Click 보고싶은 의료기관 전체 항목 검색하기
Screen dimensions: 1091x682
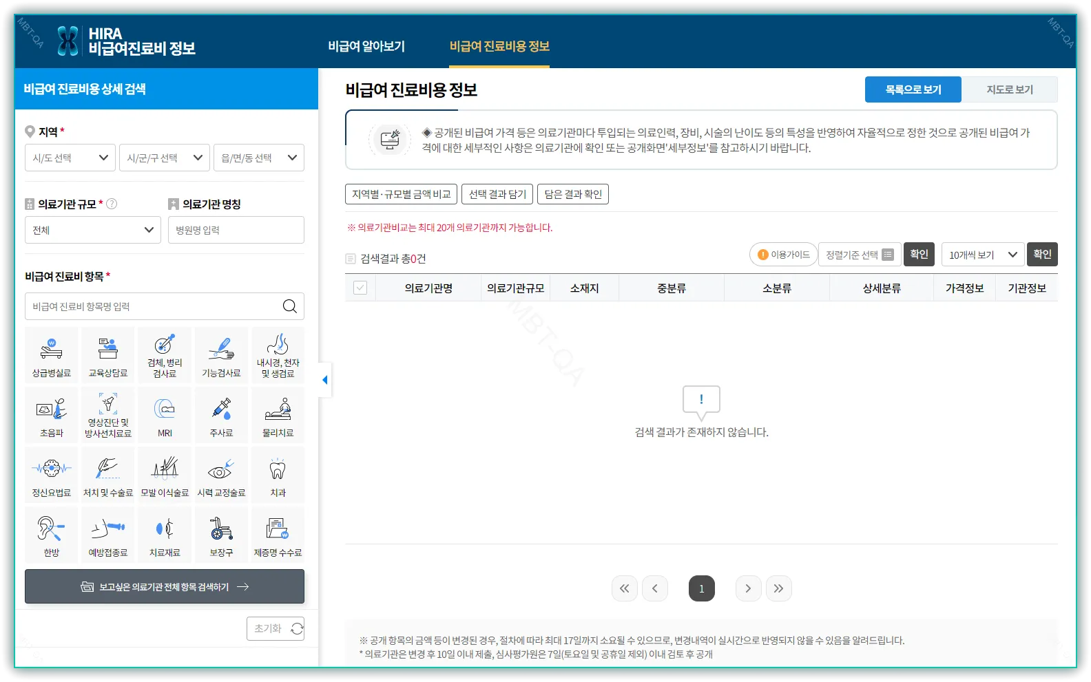[x=165, y=586]
